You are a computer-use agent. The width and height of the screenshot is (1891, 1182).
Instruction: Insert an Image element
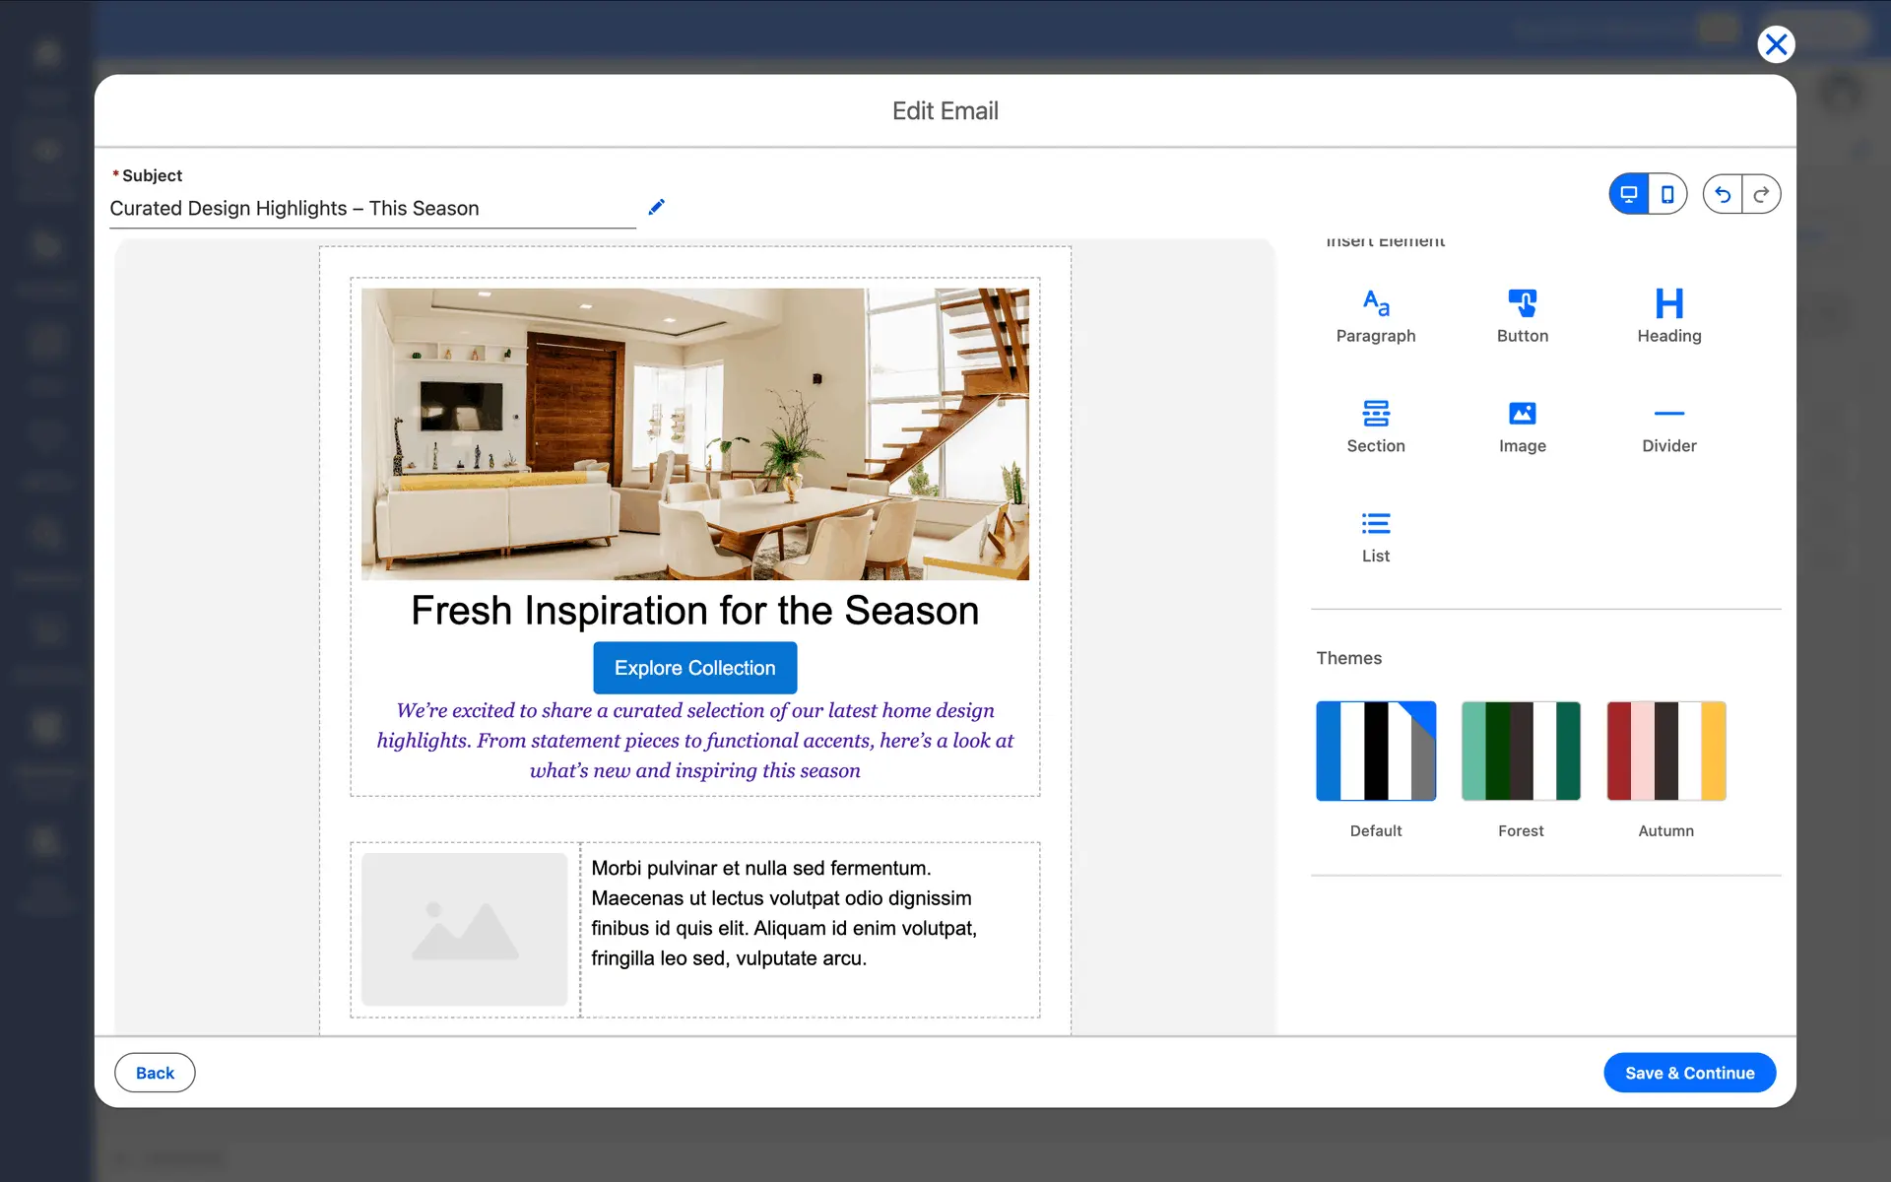coord(1522,426)
